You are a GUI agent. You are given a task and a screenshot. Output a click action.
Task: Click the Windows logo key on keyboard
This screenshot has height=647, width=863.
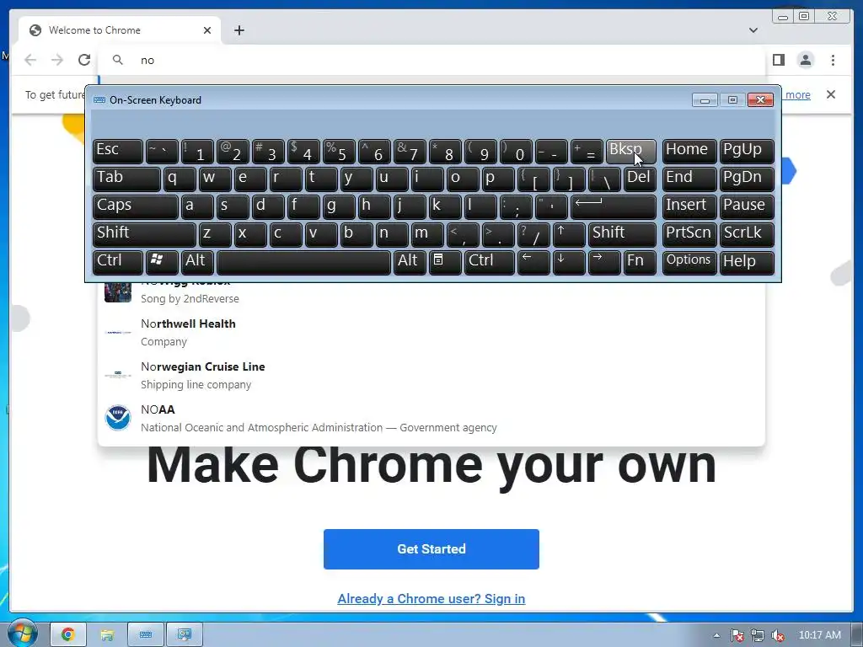pos(162,263)
